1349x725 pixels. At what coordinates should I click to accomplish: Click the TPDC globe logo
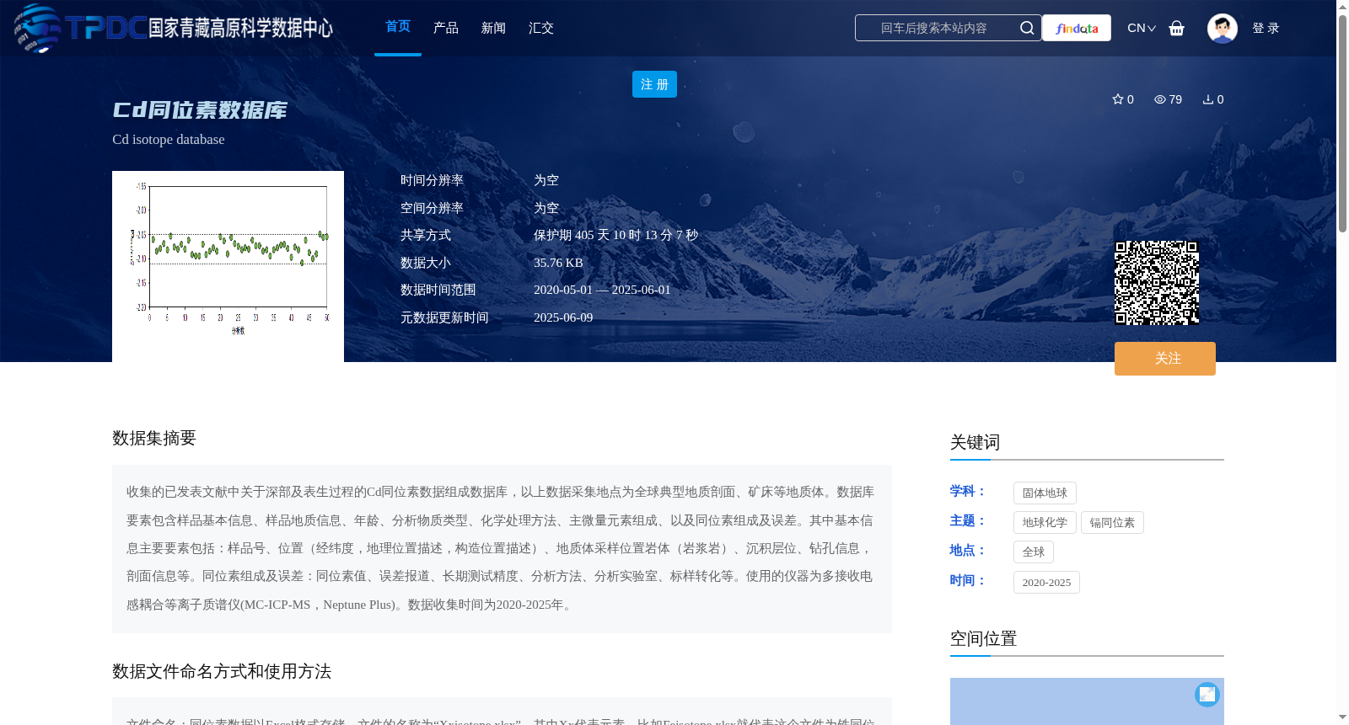37,28
